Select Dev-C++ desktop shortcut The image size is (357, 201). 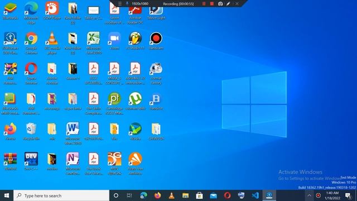[x=31, y=161]
